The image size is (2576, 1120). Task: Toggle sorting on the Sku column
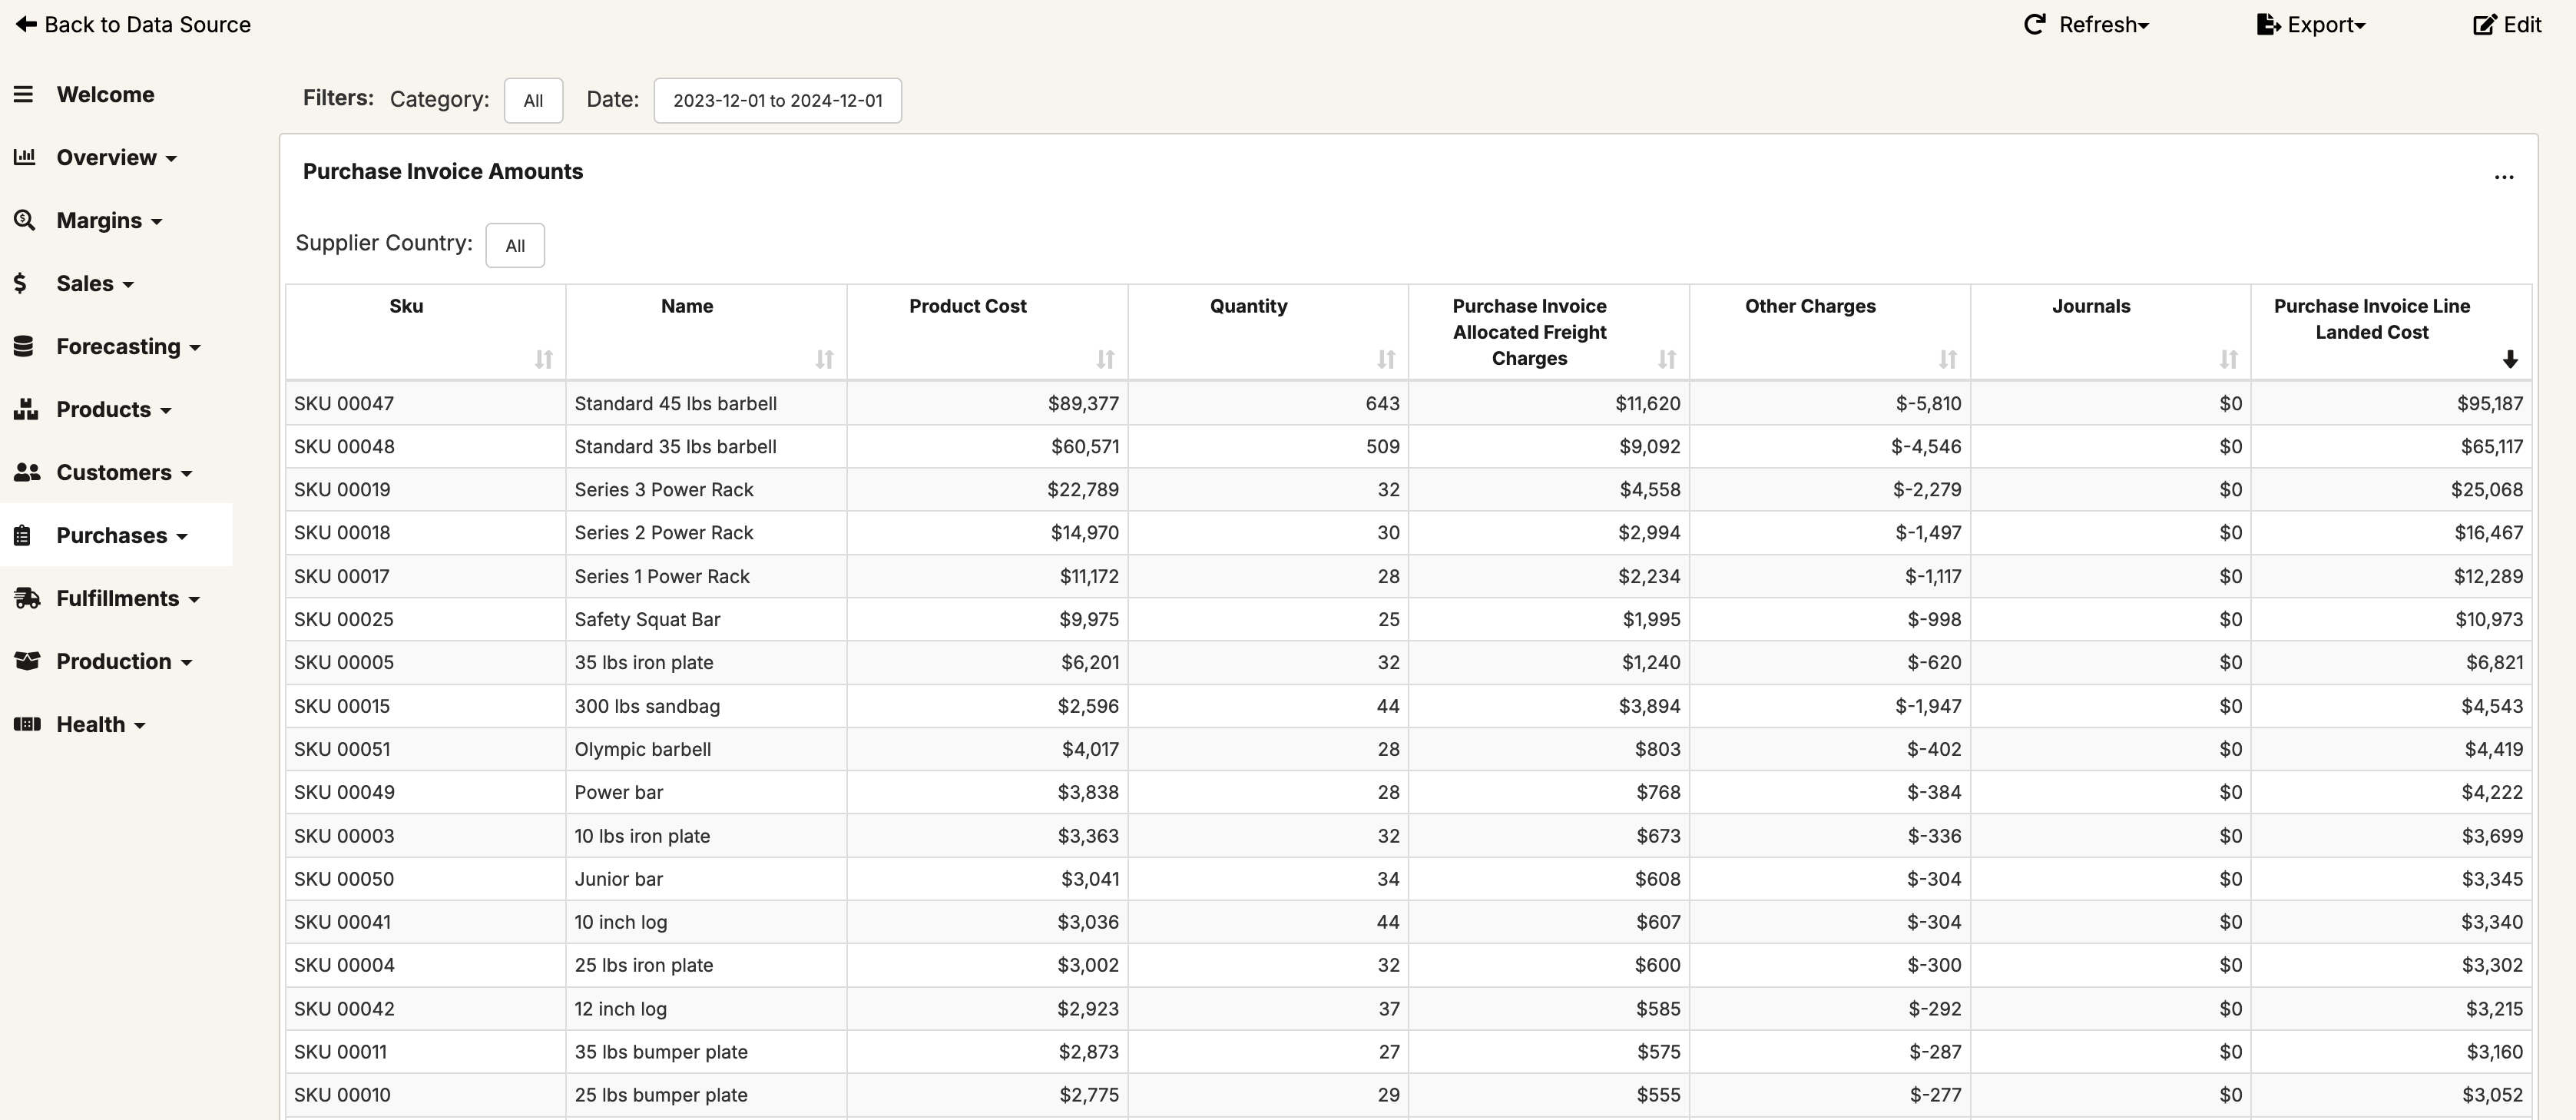tap(543, 360)
